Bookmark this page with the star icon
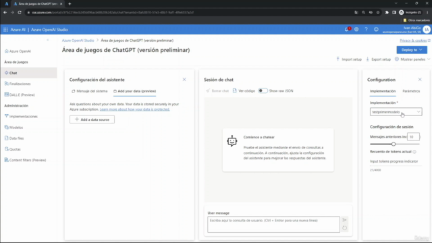Viewport: 432px width, 243px height. (378, 12)
